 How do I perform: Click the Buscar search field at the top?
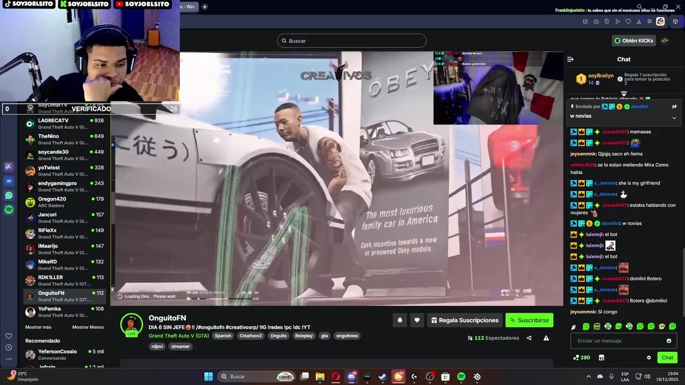[352, 41]
